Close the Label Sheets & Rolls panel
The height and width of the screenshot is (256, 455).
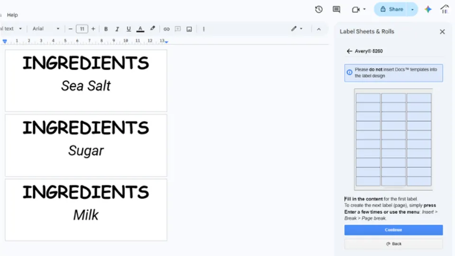[442, 32]
